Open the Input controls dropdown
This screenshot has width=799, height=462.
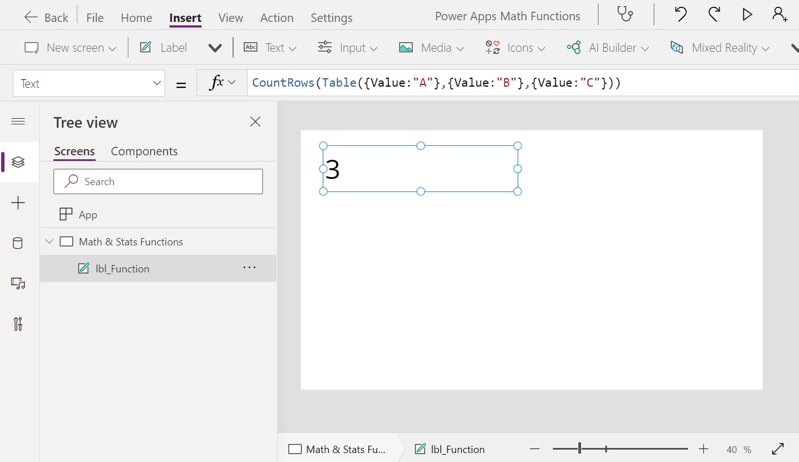coord(347,48)
